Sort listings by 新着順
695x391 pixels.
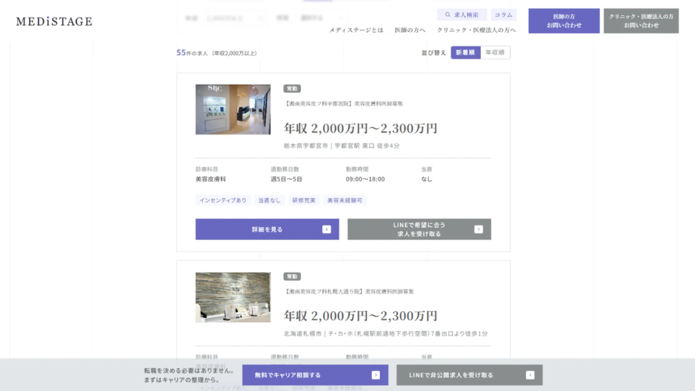[x=466, y=52]
